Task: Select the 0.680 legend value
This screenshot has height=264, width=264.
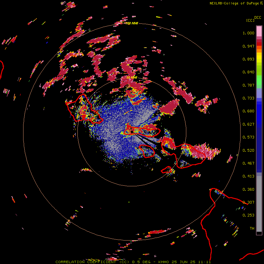Action: click(x=248, y=111)
